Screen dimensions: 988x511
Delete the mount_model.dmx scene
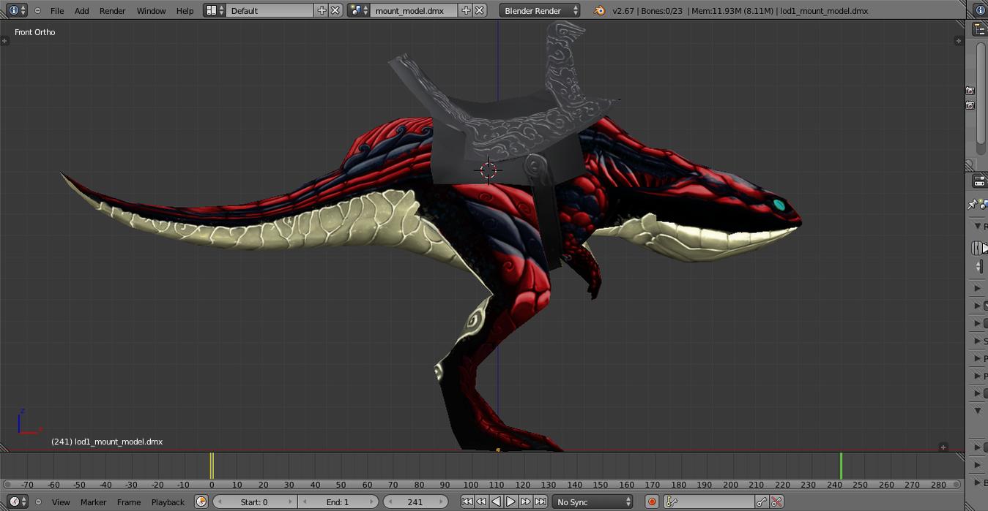[x=479, y=10]
